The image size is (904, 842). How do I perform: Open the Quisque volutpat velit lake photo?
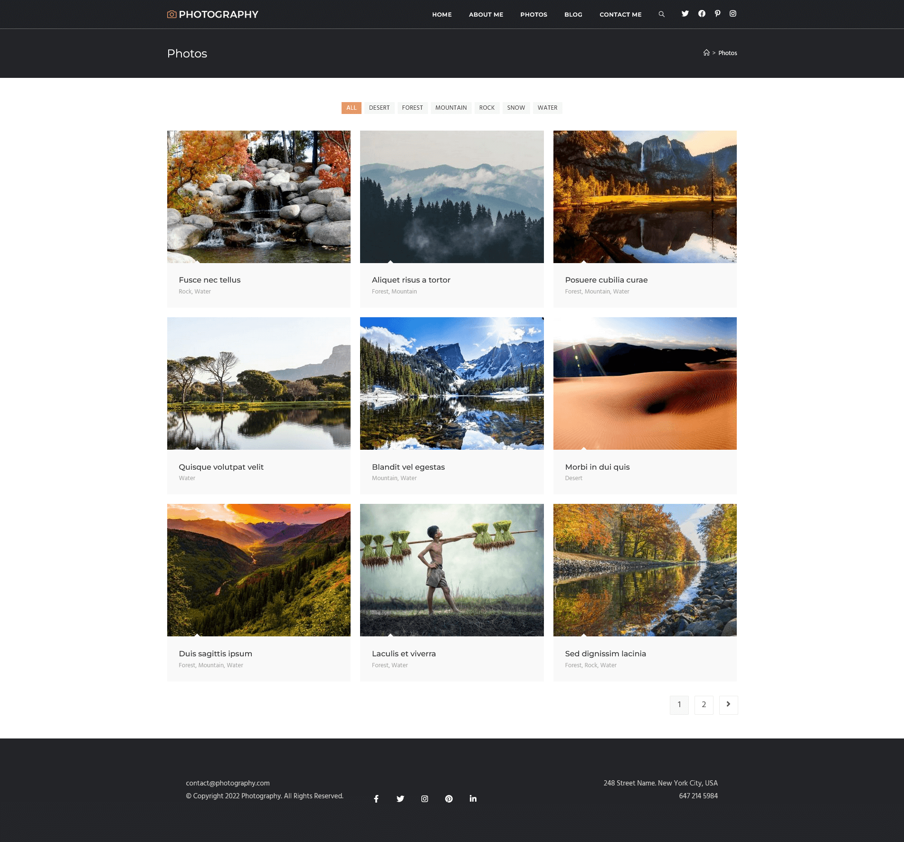[259, 383]
